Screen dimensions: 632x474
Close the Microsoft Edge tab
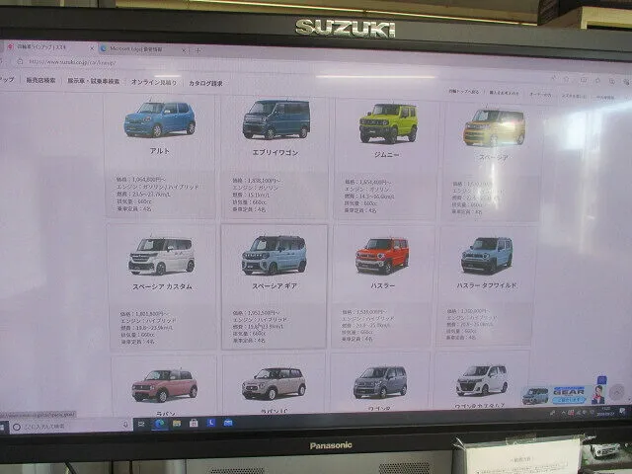(184, 50)
